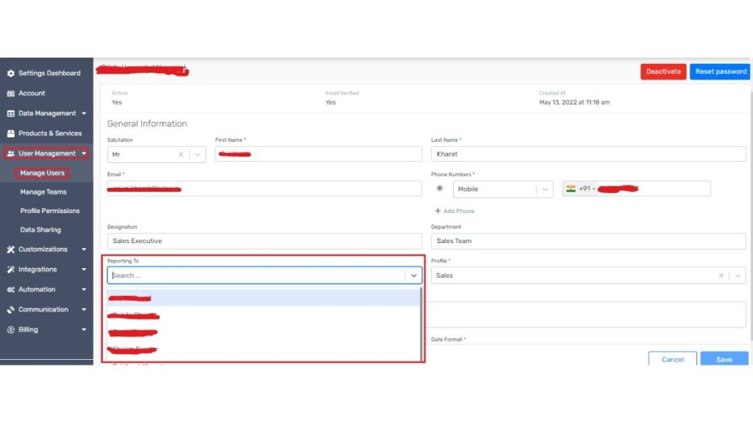Screen dimensions: 753x423
Task: Click the red Deactivate button
Action: 663,71
